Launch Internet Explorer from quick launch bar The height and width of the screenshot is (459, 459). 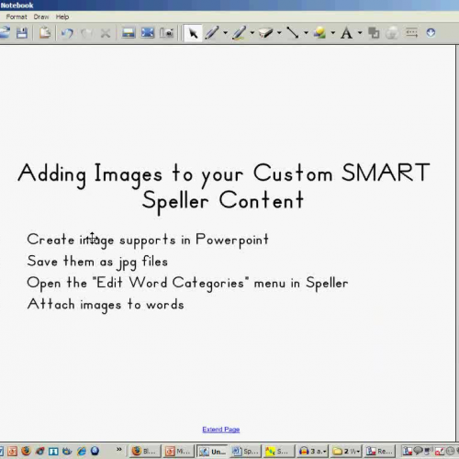82,451
